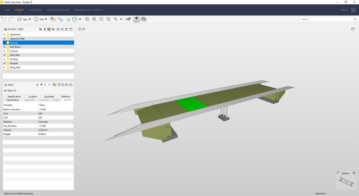Viewport: 359px width, 196px height.
Task: Expand the Abutment tree node
Action: 4,34
